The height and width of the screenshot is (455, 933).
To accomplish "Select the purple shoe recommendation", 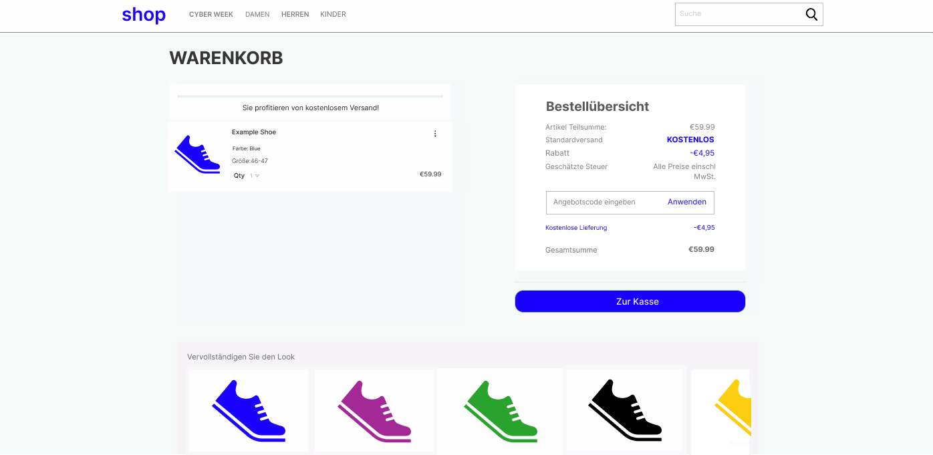I will [x=374, y=410].
